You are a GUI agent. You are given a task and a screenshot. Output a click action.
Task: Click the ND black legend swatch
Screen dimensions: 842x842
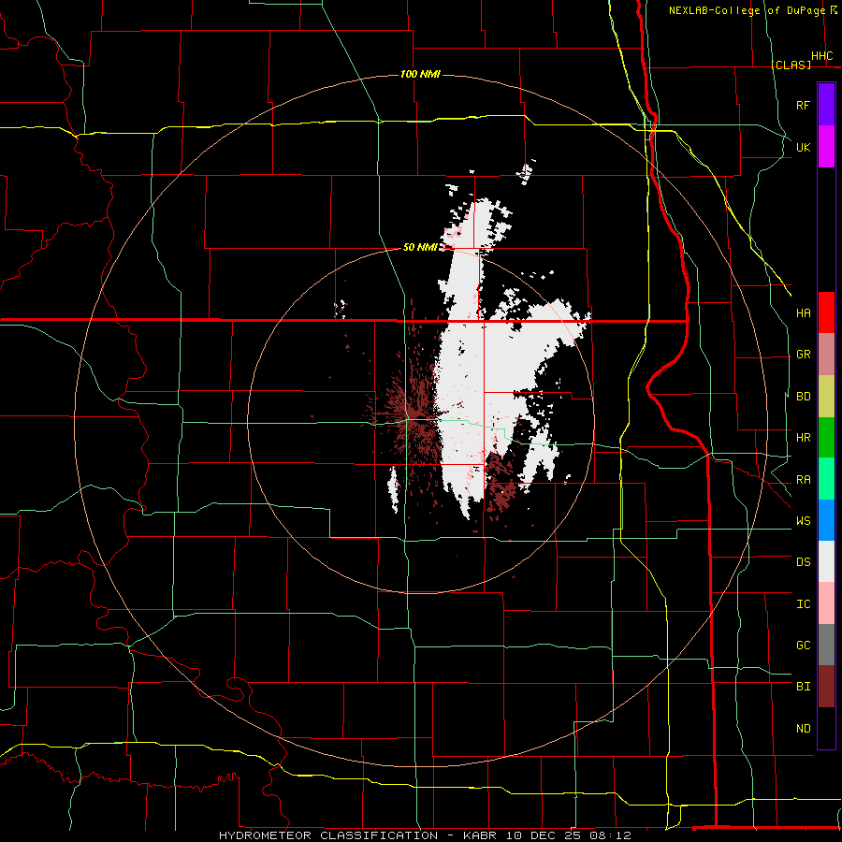point(826,728)
